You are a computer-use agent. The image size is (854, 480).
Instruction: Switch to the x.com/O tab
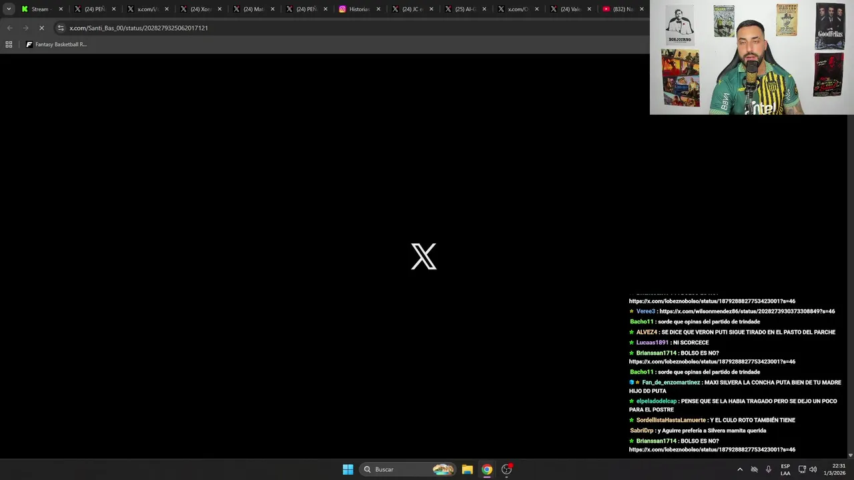point(518,9)
